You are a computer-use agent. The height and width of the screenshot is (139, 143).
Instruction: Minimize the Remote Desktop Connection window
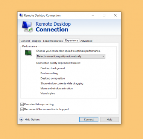[93, 15]
